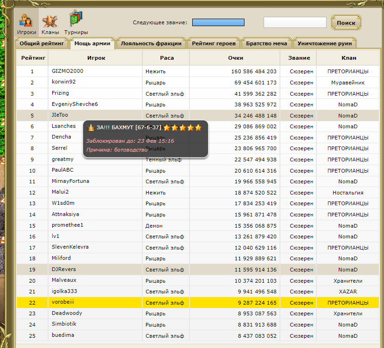
Task: Select the Мощь армии tab
Action: (92, 43)
